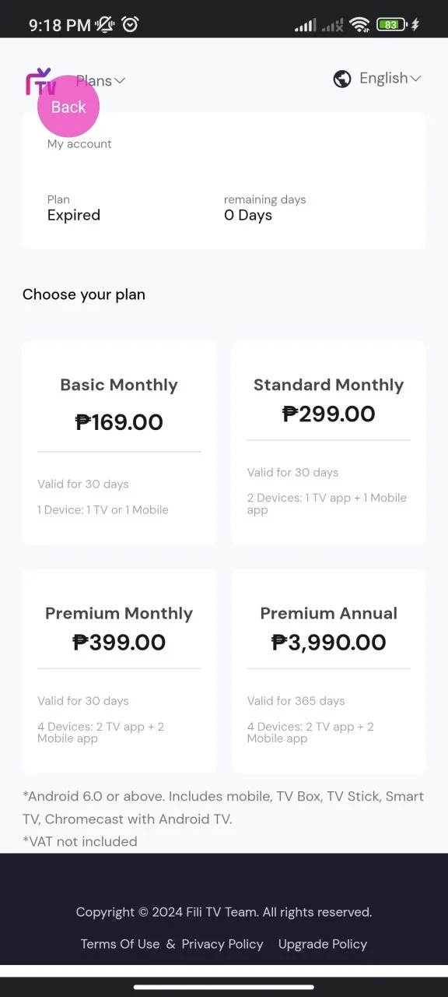The height and width of the screenshot is (997, 448).
Task: View the Upgrade Policy link
Action: pyautogui.click(x=323, y=944)
